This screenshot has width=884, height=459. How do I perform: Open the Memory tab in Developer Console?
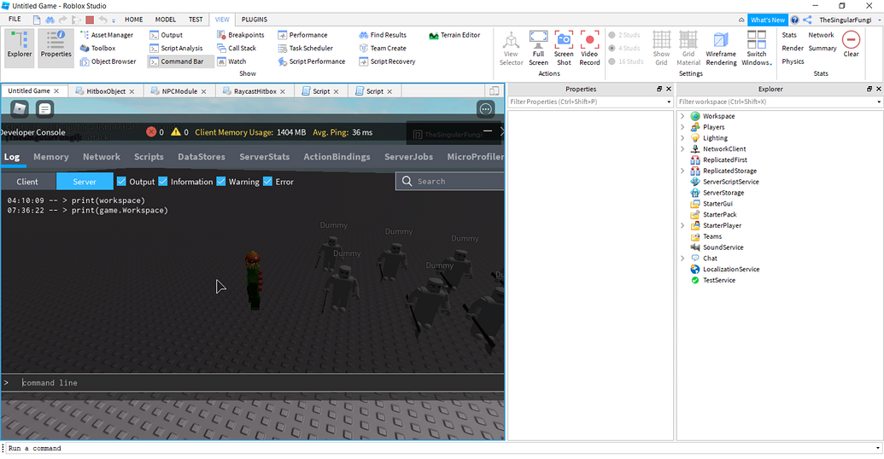pyautogui.click(x=50, y=157)
